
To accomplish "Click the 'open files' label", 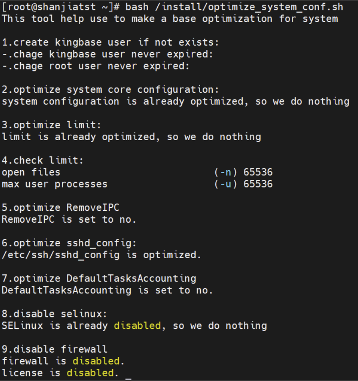I will pyautogui.click(x=31, y=172).
